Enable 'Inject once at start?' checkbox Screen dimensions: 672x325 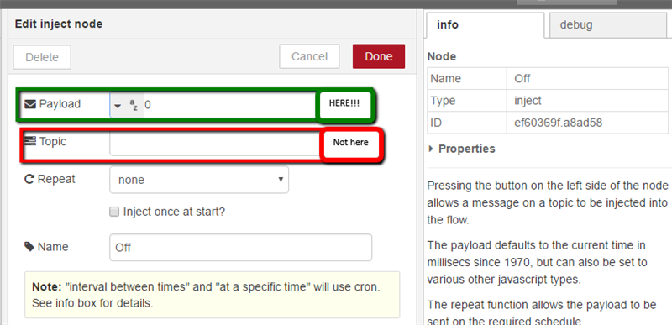pyautogui.click(x=114, y=212)
